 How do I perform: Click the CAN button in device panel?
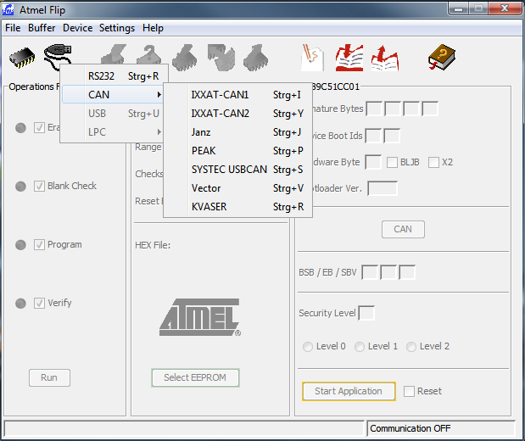coord(403,229)
